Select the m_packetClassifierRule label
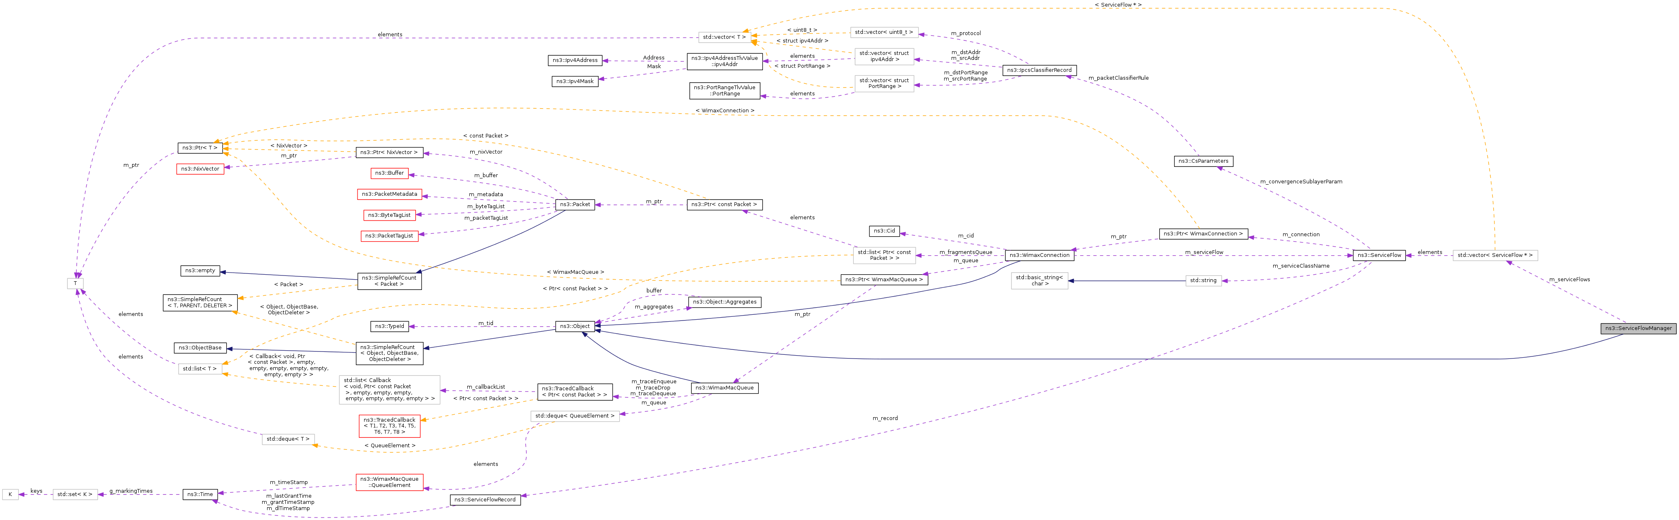 coord(1118,78)
